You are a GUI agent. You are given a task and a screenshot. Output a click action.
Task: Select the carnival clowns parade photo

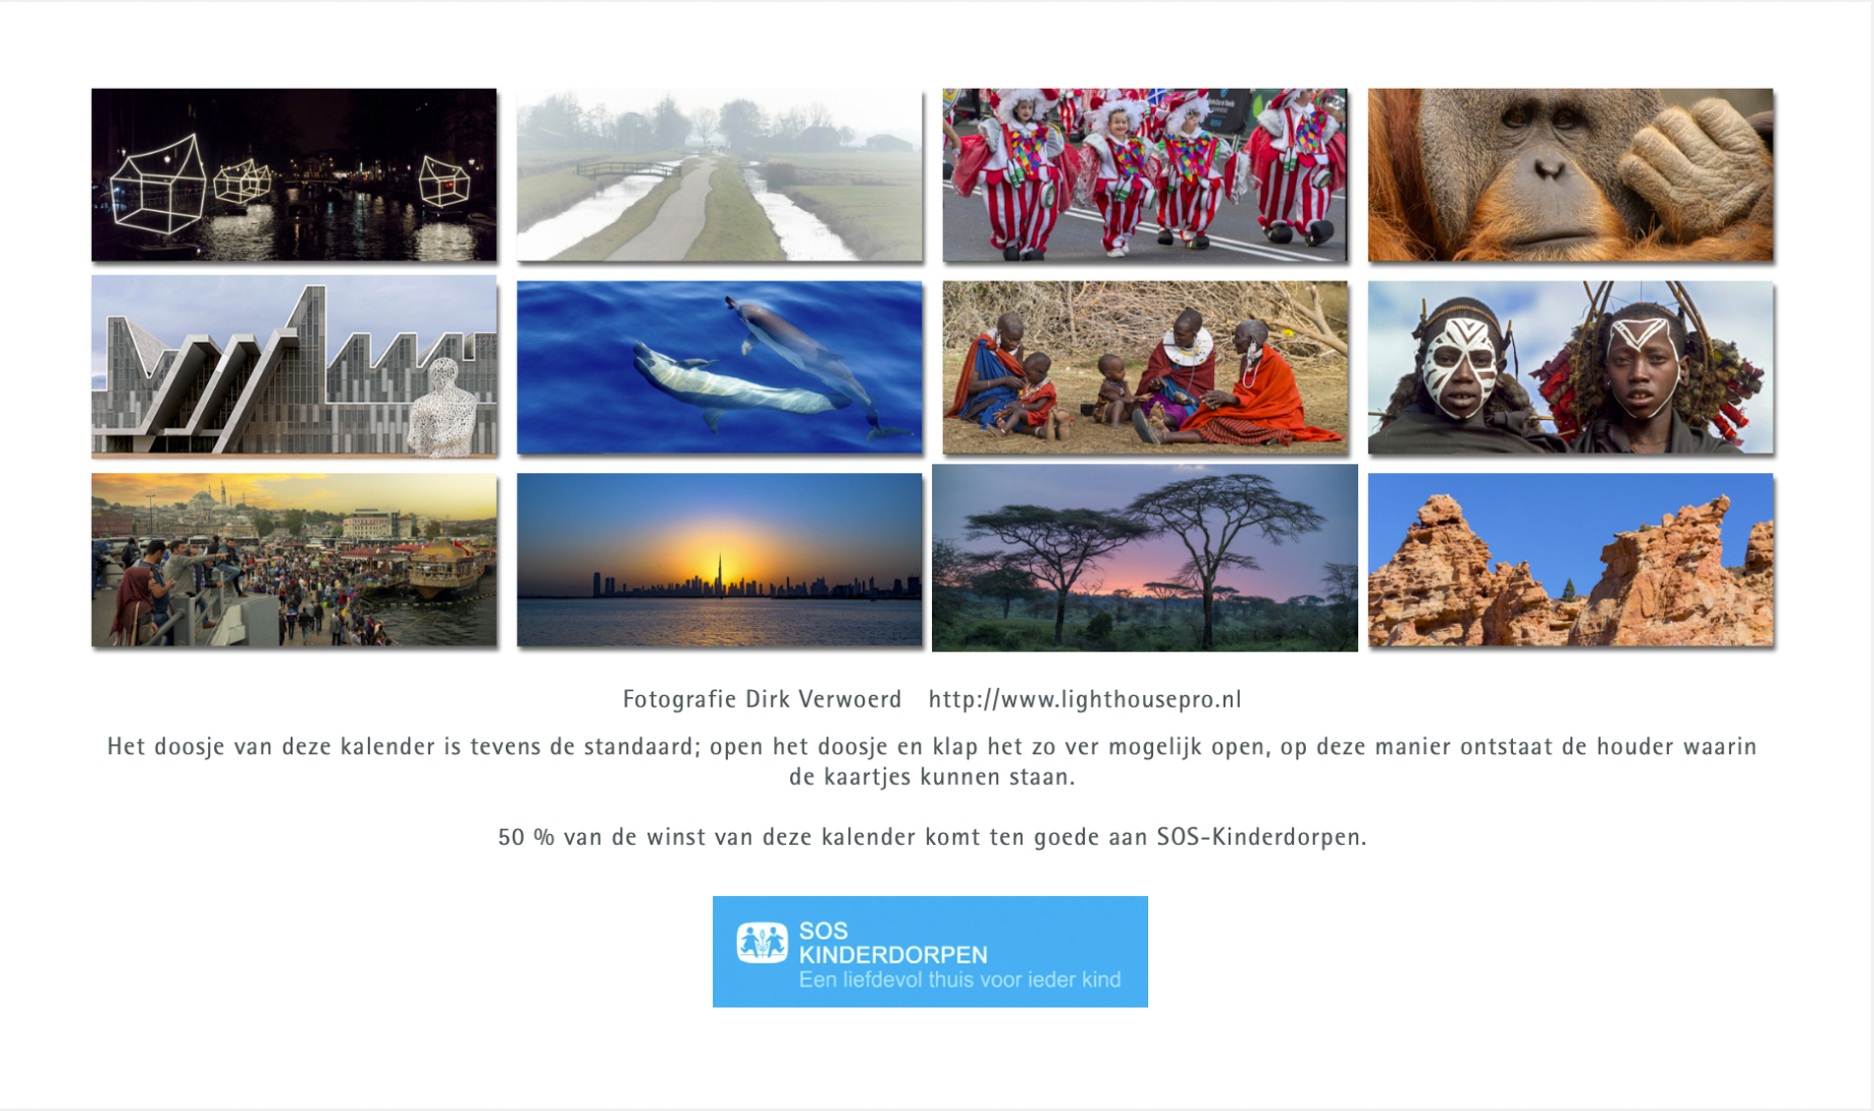click(1145, 174)
